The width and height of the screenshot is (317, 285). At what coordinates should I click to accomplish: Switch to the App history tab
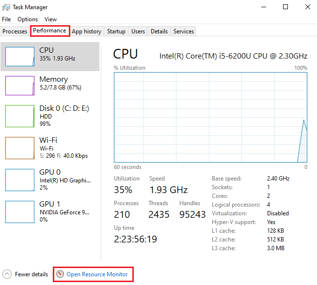87,31
